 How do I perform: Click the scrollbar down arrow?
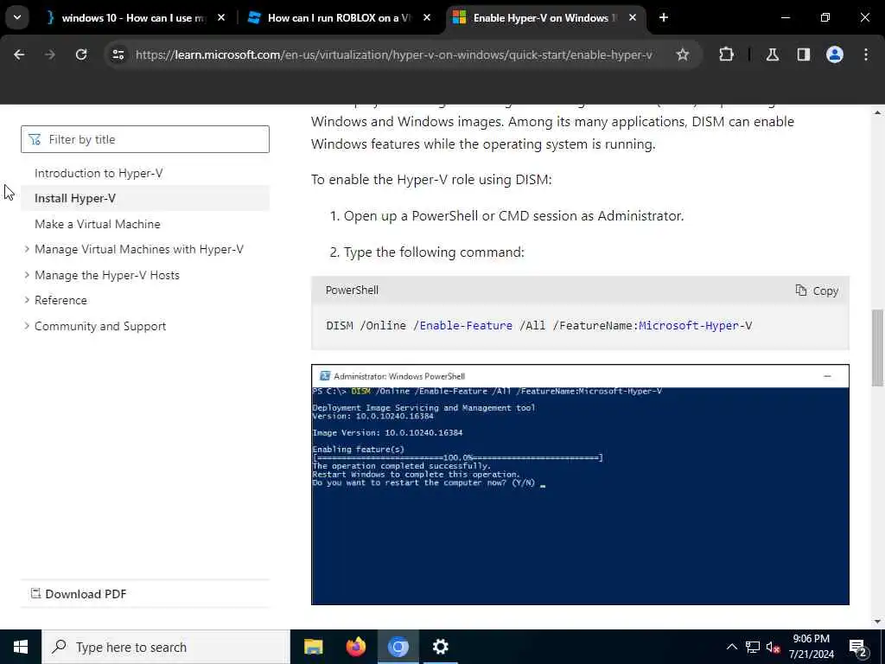tap(876, 622)
